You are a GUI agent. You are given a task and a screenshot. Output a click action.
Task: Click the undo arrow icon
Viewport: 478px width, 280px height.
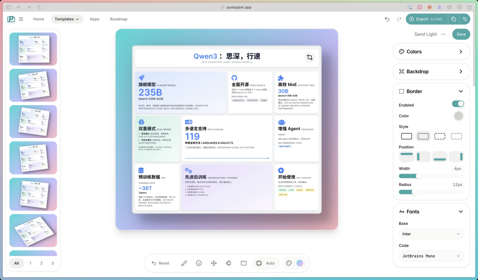coord(387,19)
